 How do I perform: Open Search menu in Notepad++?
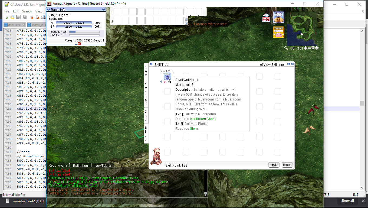pyautogui.click(x=27, y=11)
